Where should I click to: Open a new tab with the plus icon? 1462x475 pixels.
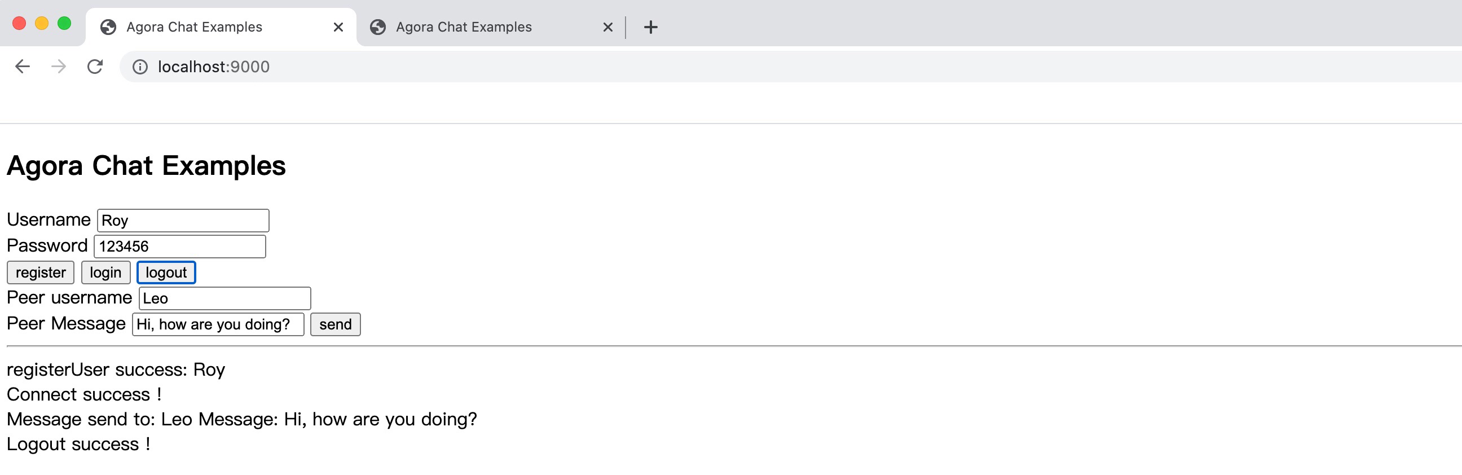[650, 27]
